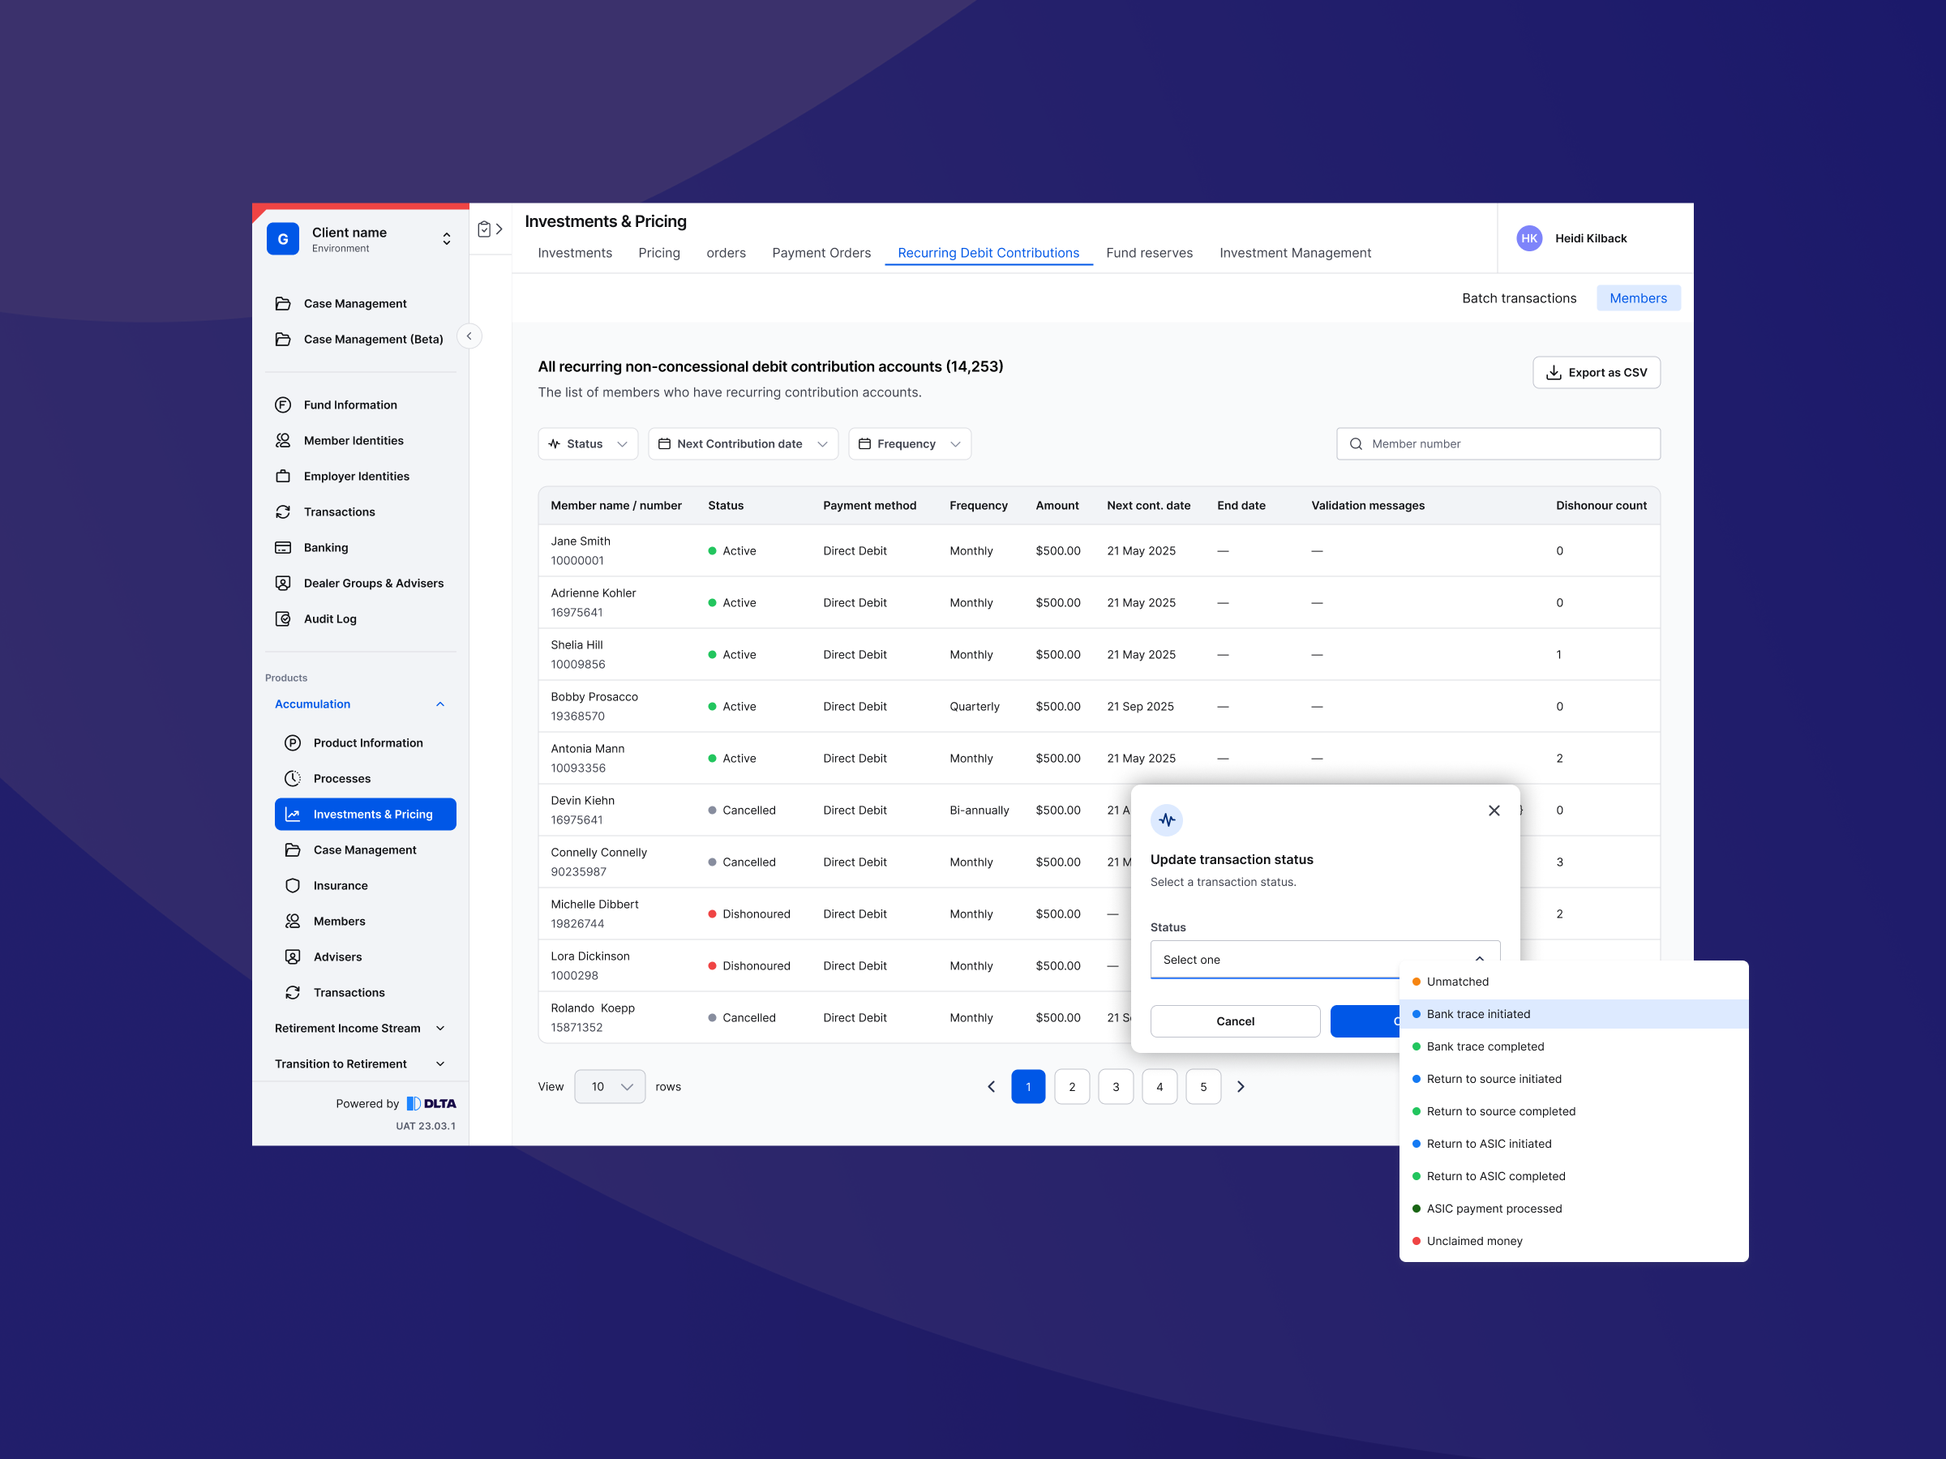This screenshot has height=1459, width=1946.
Task: Collapse sidebar with the left chevron button
Action: tap(469, 336)
